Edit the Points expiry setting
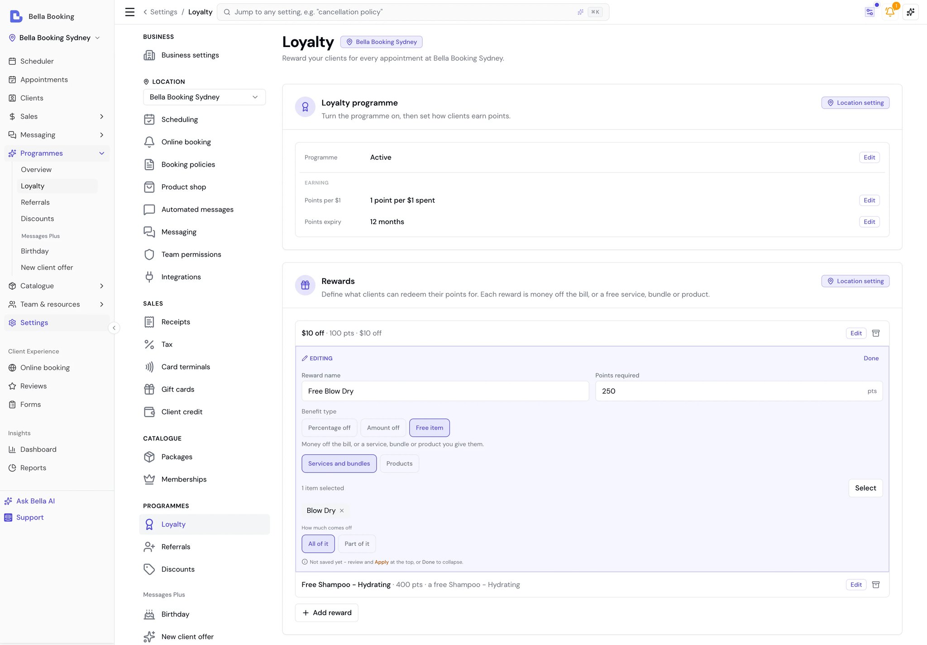This screenshot has width=927, height=645. (869, 222)
